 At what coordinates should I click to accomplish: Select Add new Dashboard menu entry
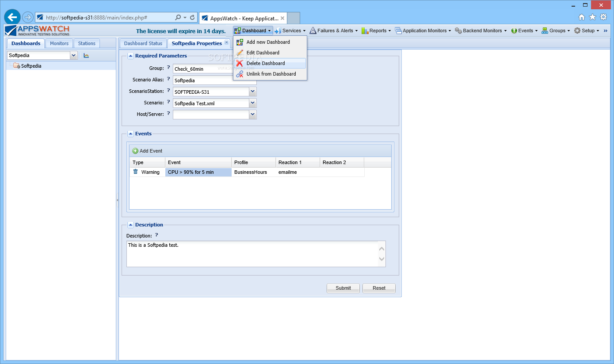[270, 42]
